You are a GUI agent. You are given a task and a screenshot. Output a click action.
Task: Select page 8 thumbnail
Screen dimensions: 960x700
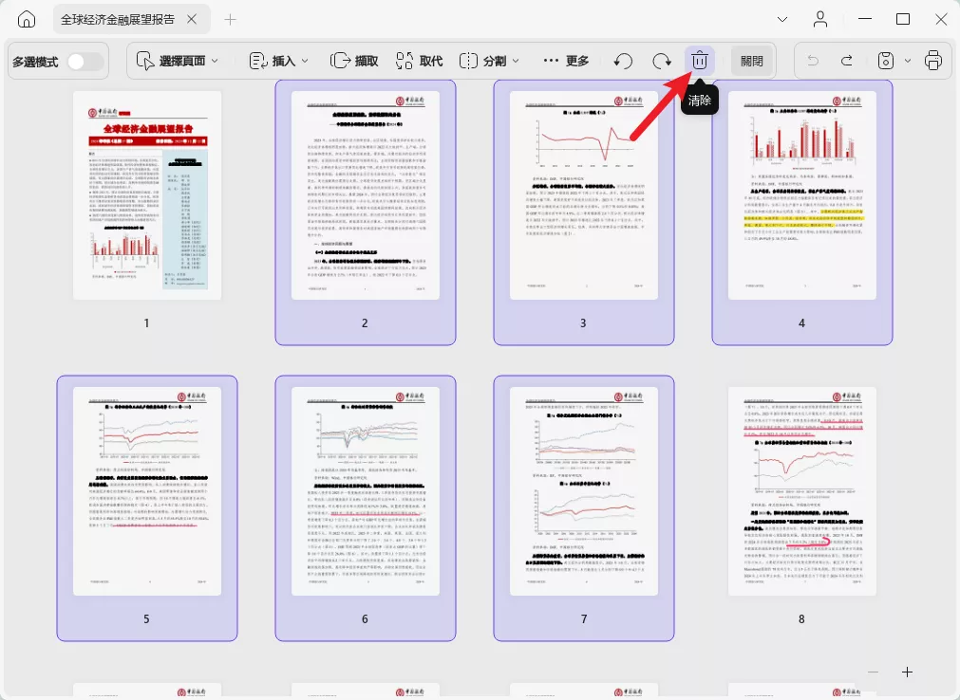click(x=802, y=491)
